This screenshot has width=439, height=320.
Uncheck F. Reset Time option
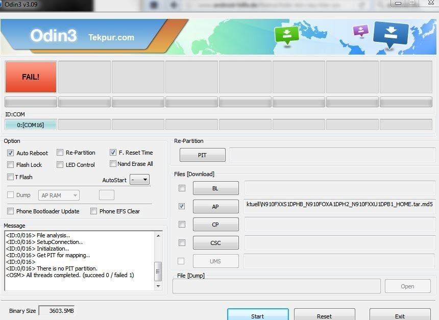pos(113,152)
